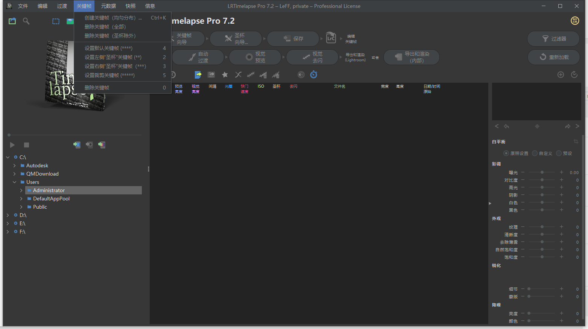The width and height of the screenshot is (588, 329).
Task: Go to next keyframe with right chevron
Action: coord(577,126)
